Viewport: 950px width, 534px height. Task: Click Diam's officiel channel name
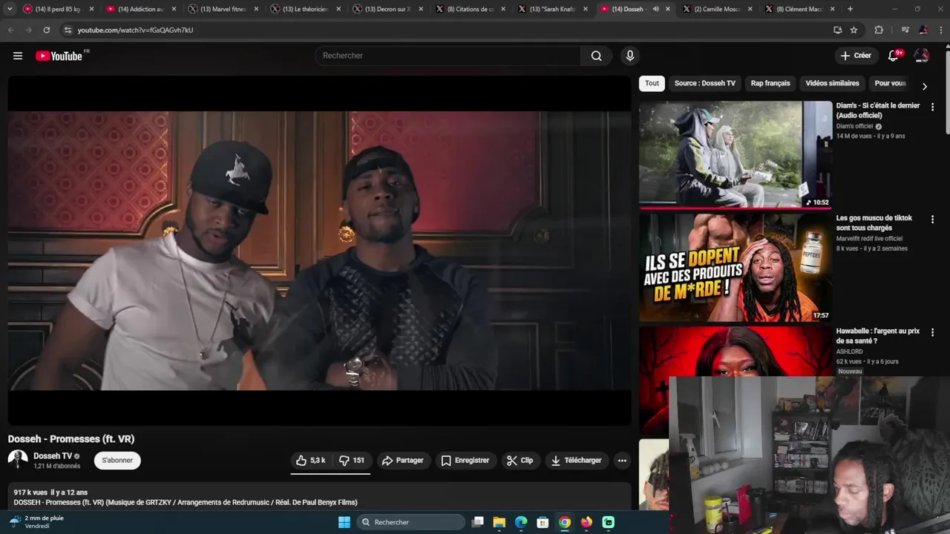pyautogui.click(x=855, y=126)
